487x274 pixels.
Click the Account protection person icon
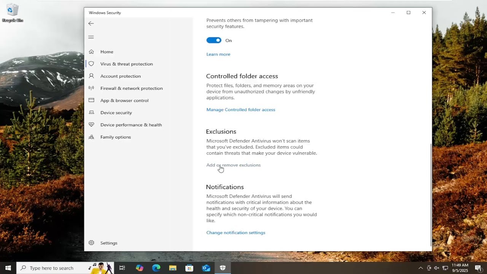[x=91, y=76]
